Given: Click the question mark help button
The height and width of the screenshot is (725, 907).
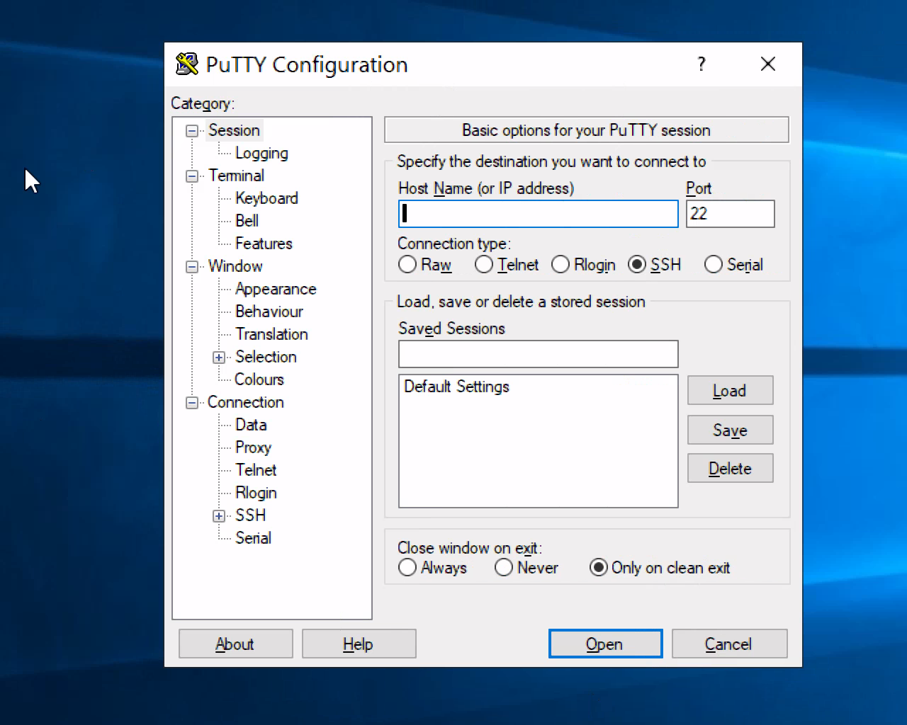Looking at the screenshot, I should [x=702, y=64].
